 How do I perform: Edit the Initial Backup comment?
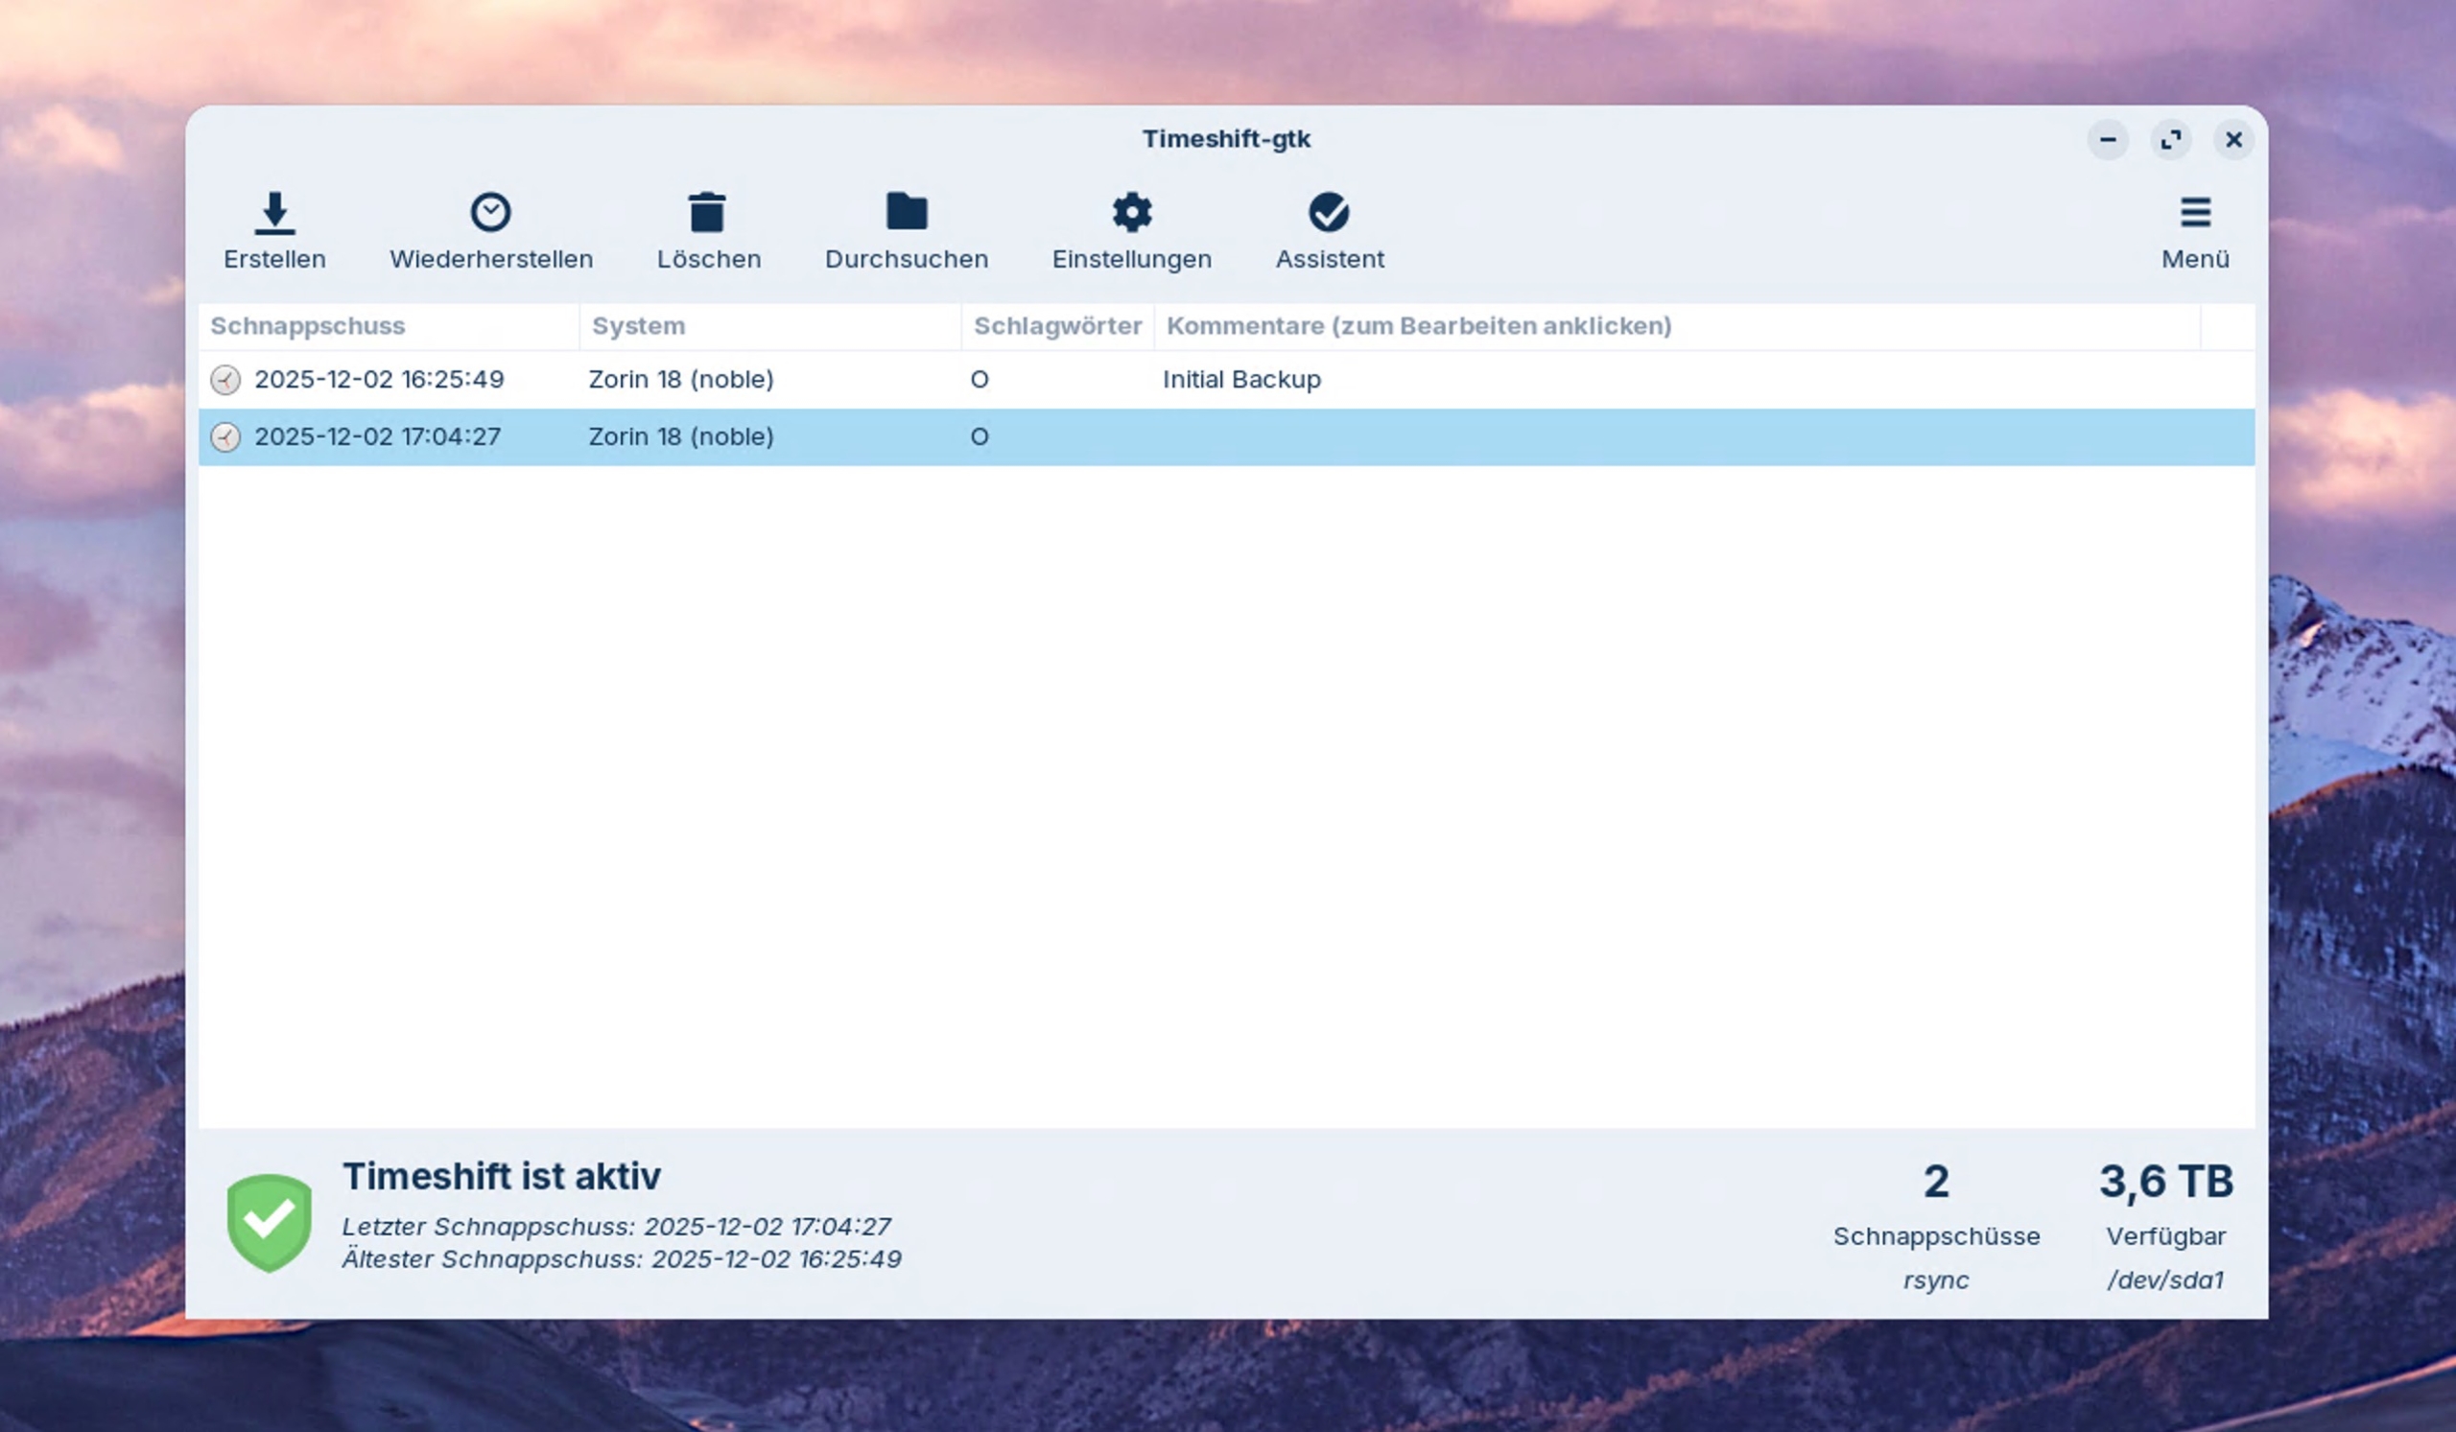(1240, 380)
